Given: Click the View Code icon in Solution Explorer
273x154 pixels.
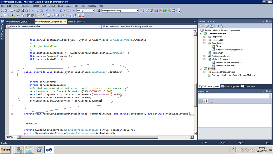Looking at the screenshot, I should [217, 26].
